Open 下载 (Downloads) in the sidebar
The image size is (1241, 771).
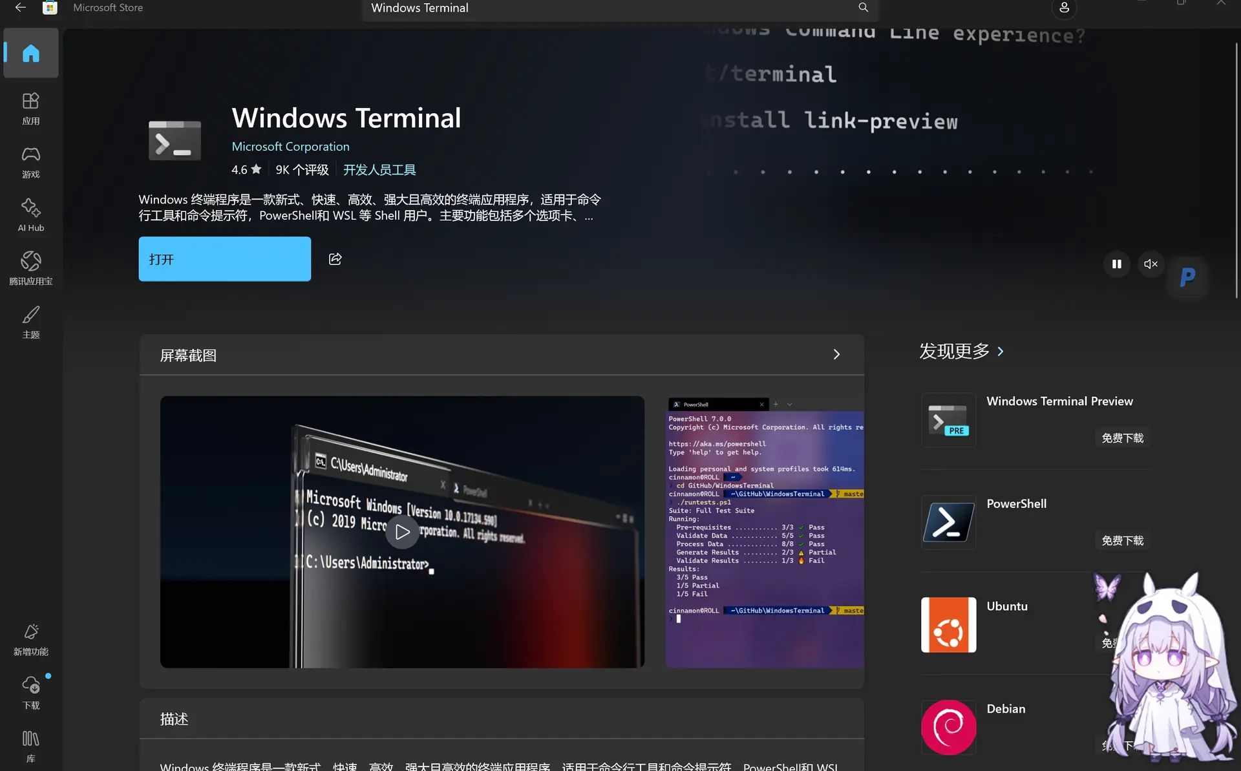click(x=31, y=693)
